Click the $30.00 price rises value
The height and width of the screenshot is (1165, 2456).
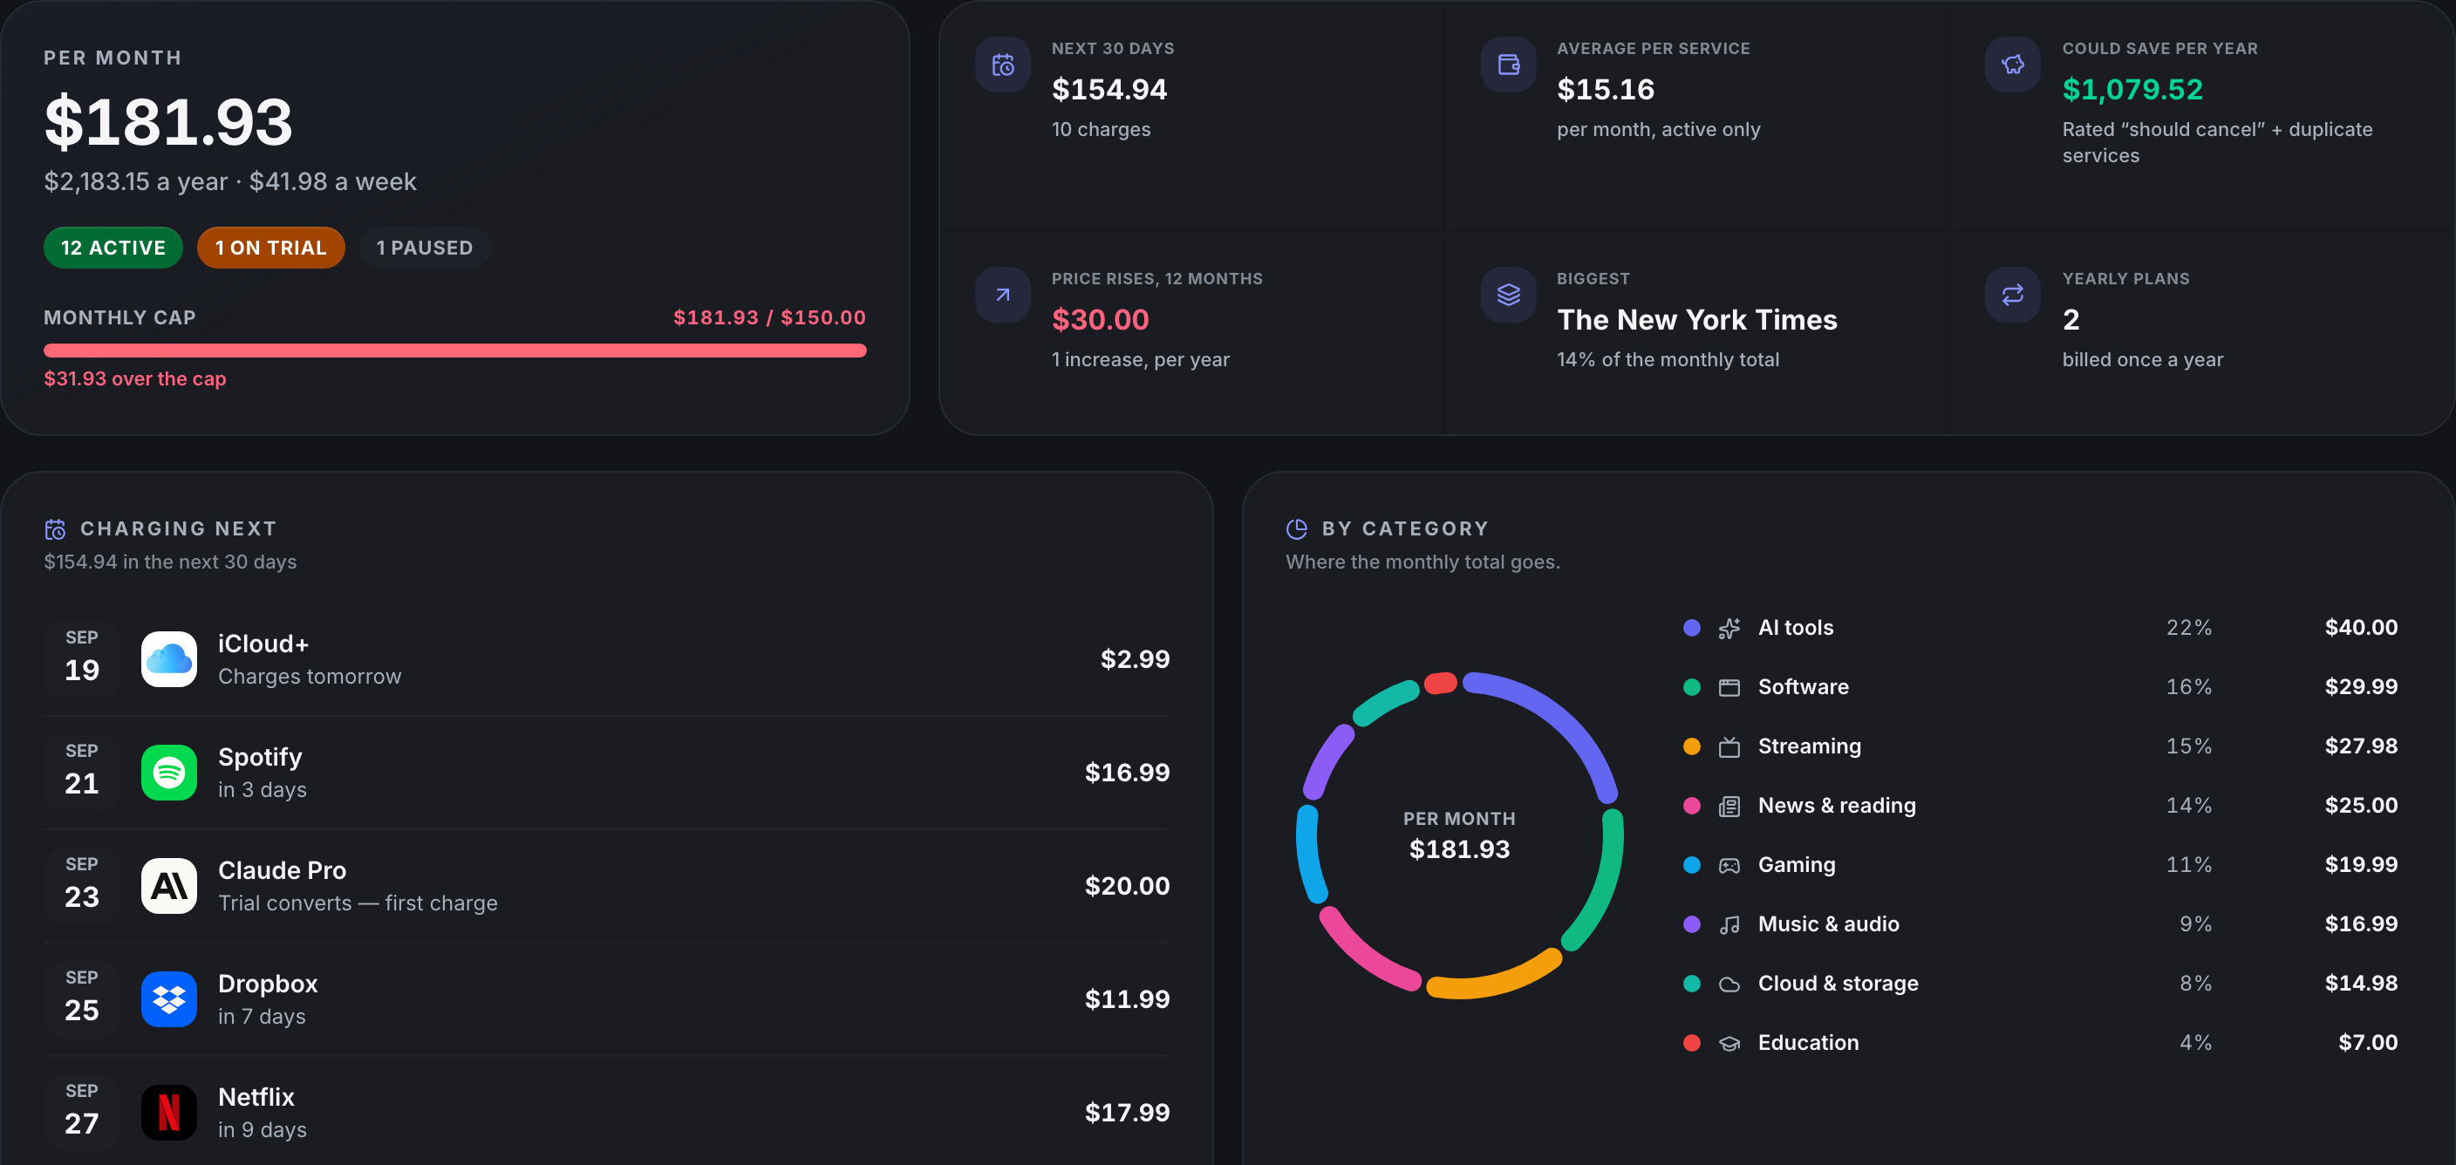pyautogui.click(x=1101, y=319)
